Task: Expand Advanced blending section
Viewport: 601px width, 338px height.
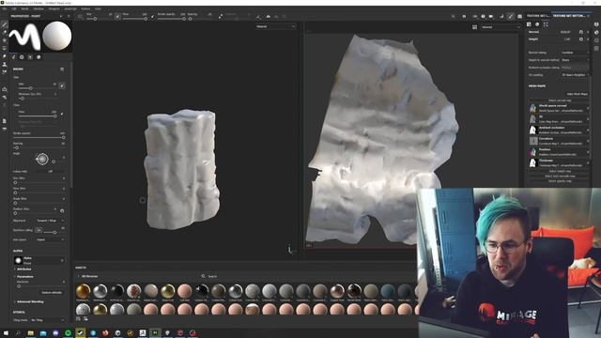Action: (29, 302)
